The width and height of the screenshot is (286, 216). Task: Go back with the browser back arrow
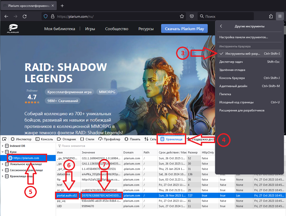[6, 16]
